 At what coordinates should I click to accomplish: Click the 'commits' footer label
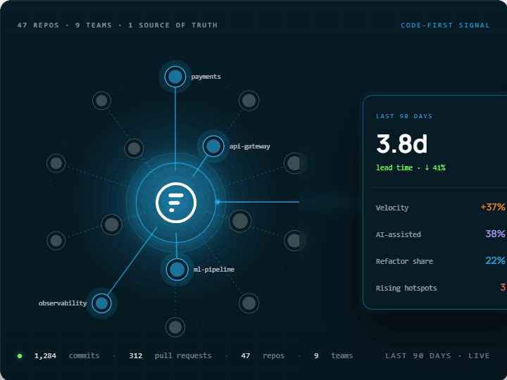pos(84,356)
